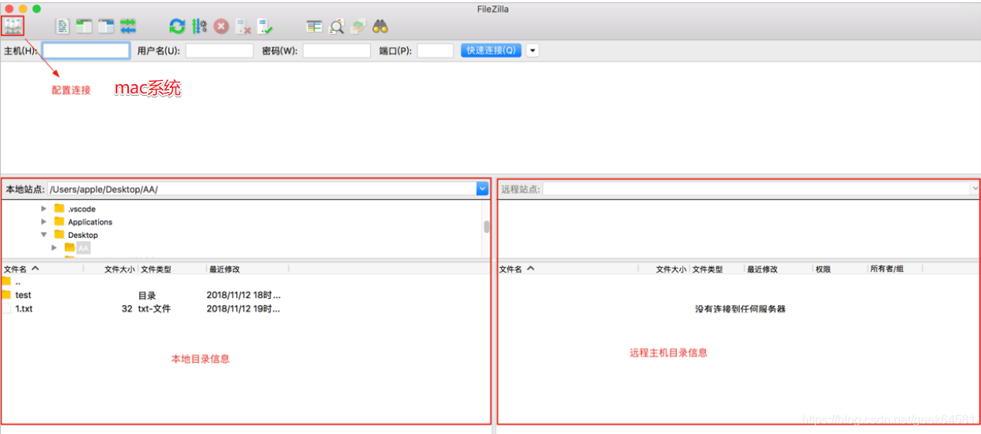981x434 pixels.
Task: Select the Desktop tree item
Action: pyautogui.click(x=83, y=235)
